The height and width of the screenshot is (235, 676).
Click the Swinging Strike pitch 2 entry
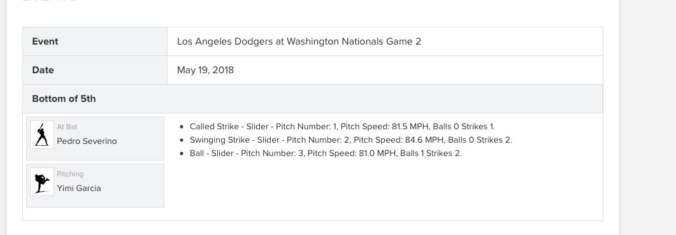[351, 140]
